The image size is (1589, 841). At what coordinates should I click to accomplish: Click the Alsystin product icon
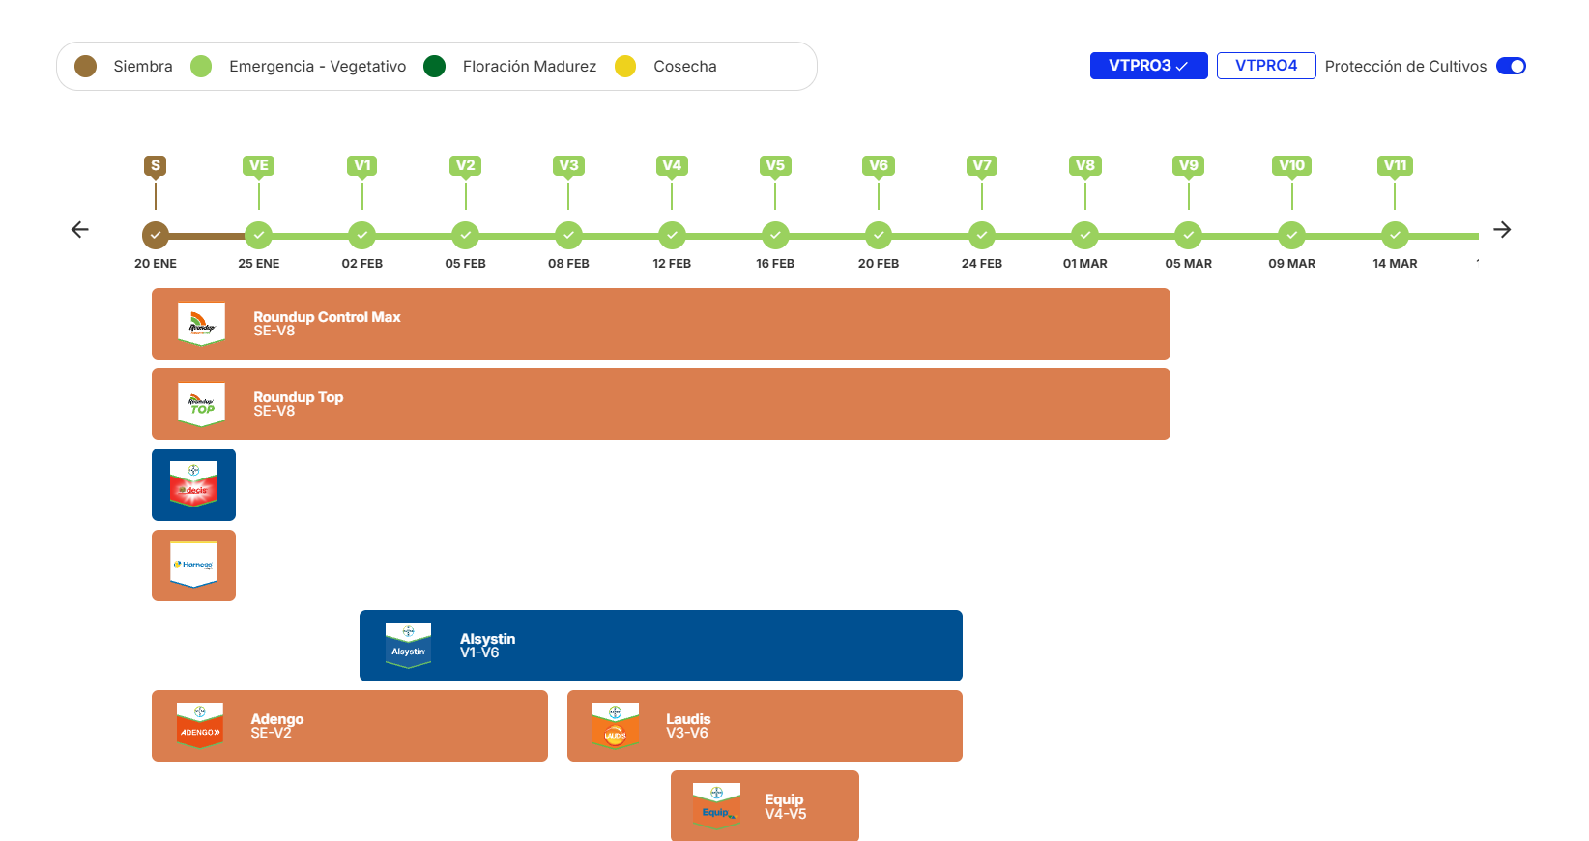coord(408,645)
